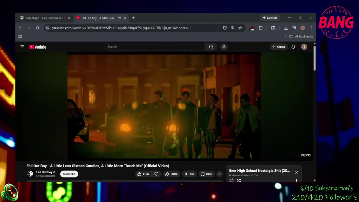The image size is (359, 202).
Task: Go to the YouTube home logo
Action: pyautogui.click(x=38, y=47)
